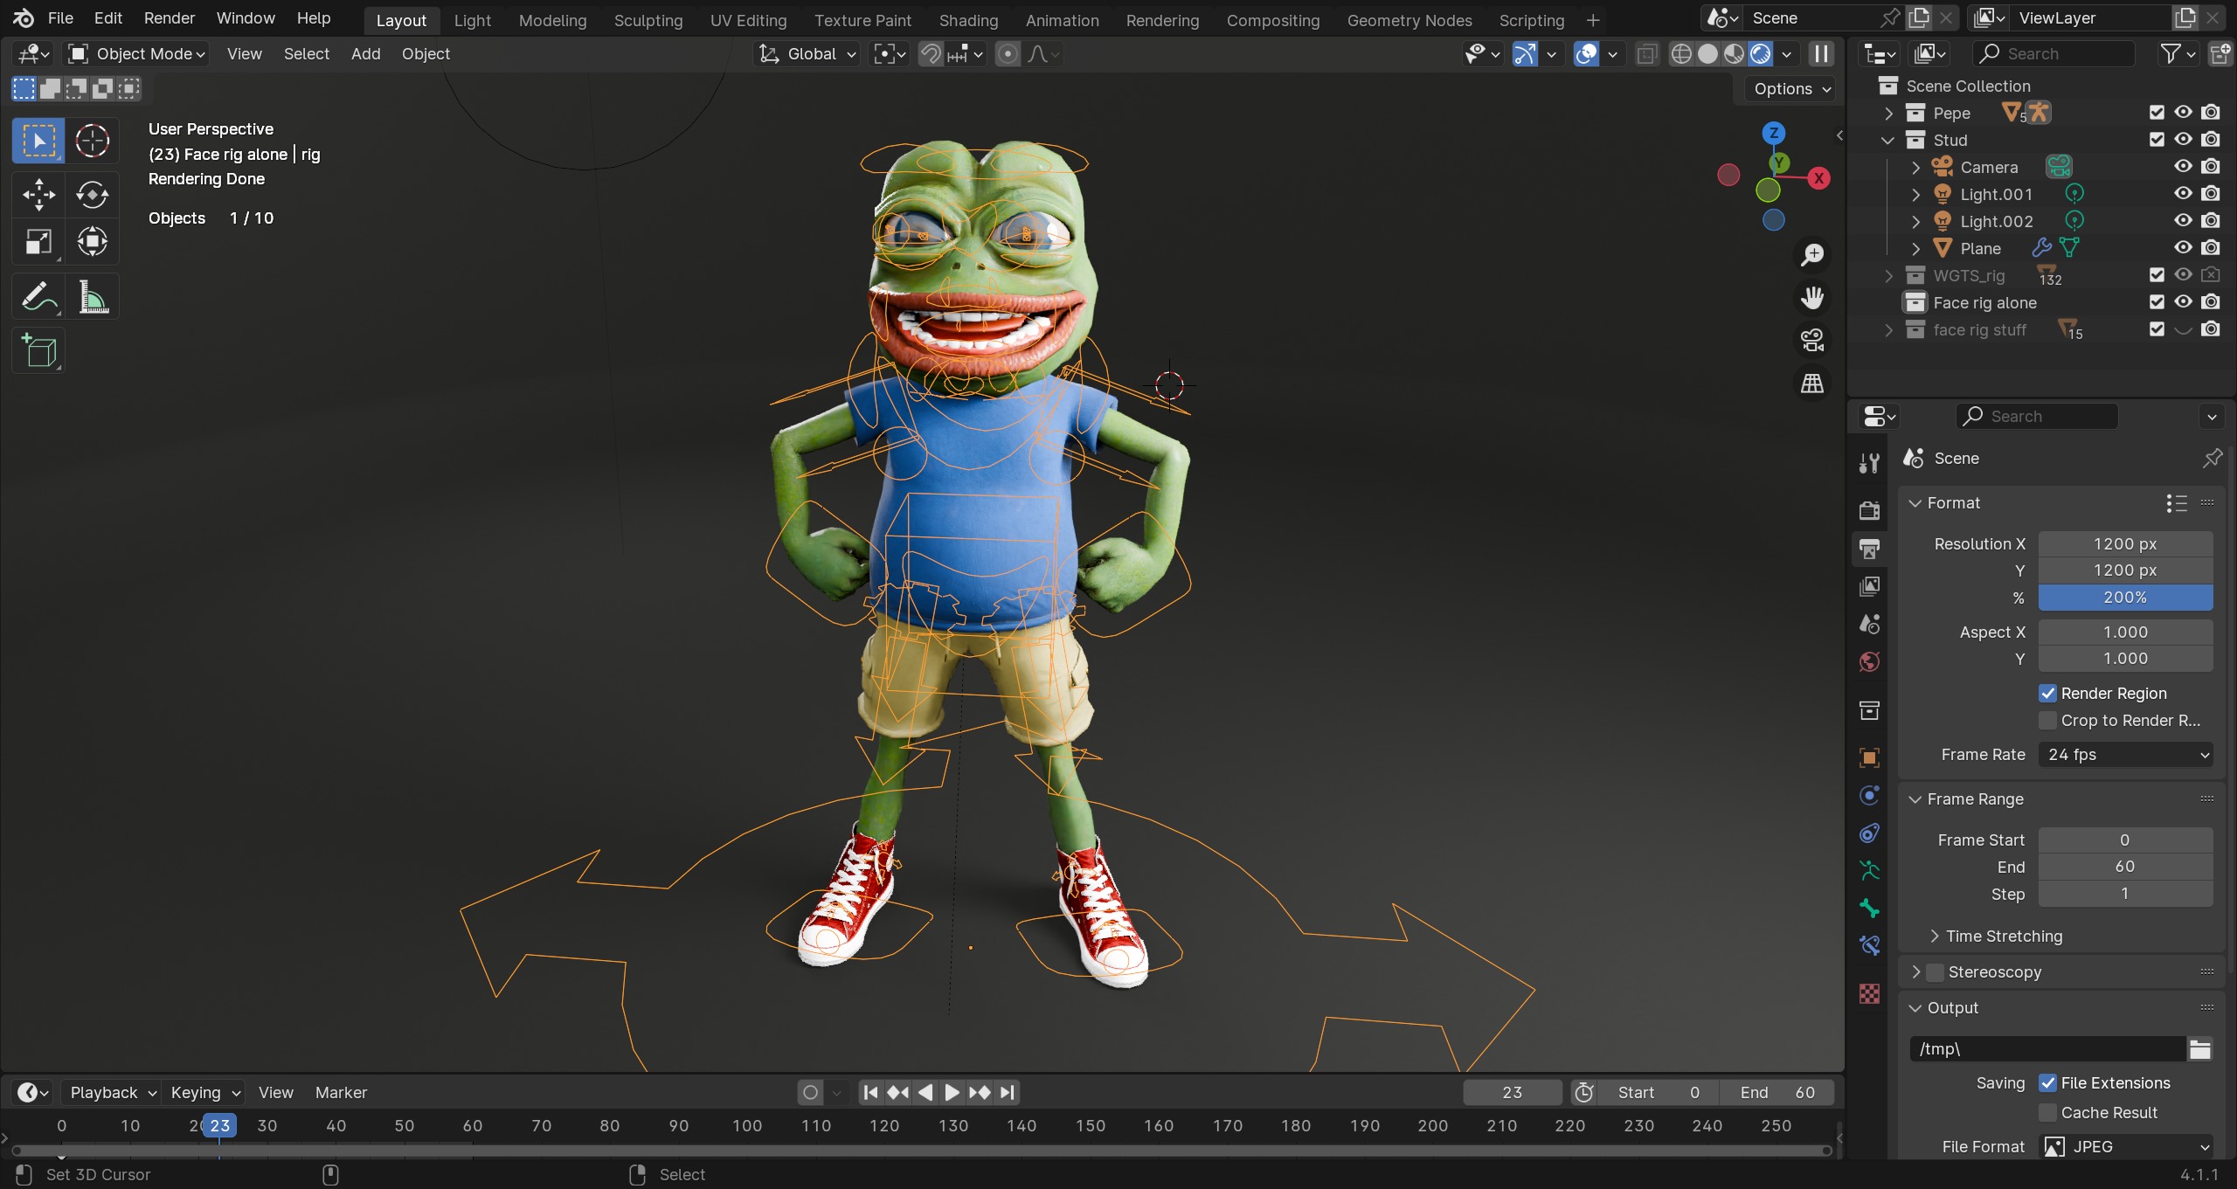Jump to the timeline end frame
Screen dimensions: 2237x1189
(x=1008, y=1093)
